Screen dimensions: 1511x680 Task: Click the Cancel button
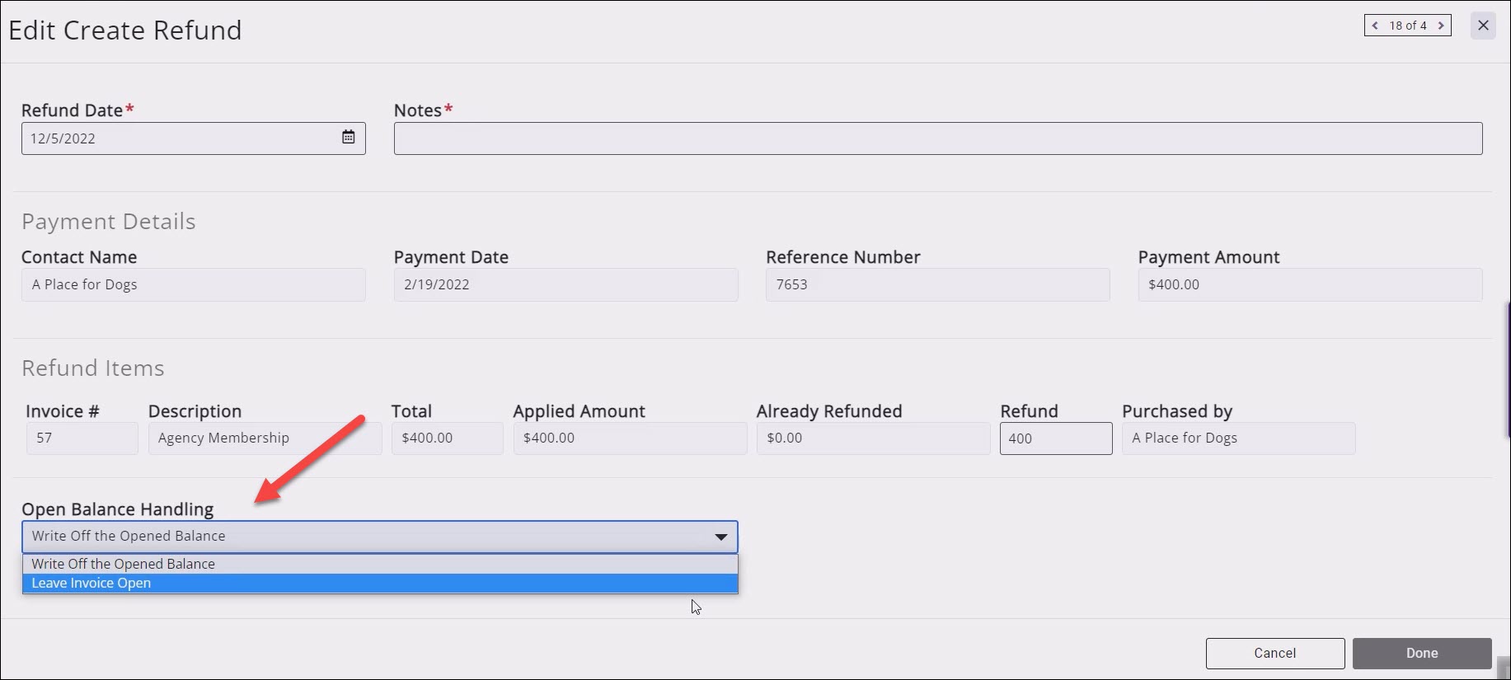click(1274, 653)
